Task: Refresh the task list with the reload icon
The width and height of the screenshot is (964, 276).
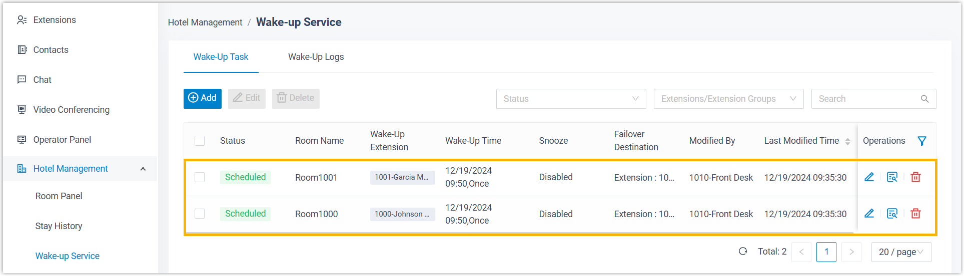Action: pos(743,252)
